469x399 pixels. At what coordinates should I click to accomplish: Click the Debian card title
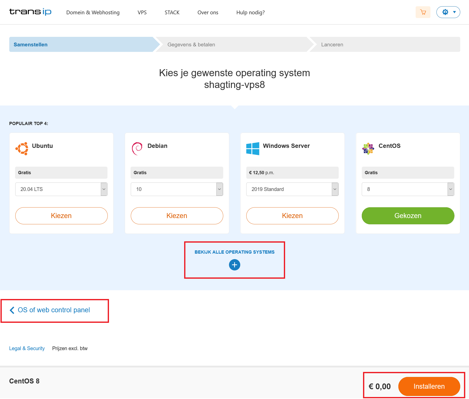point(157,146)
